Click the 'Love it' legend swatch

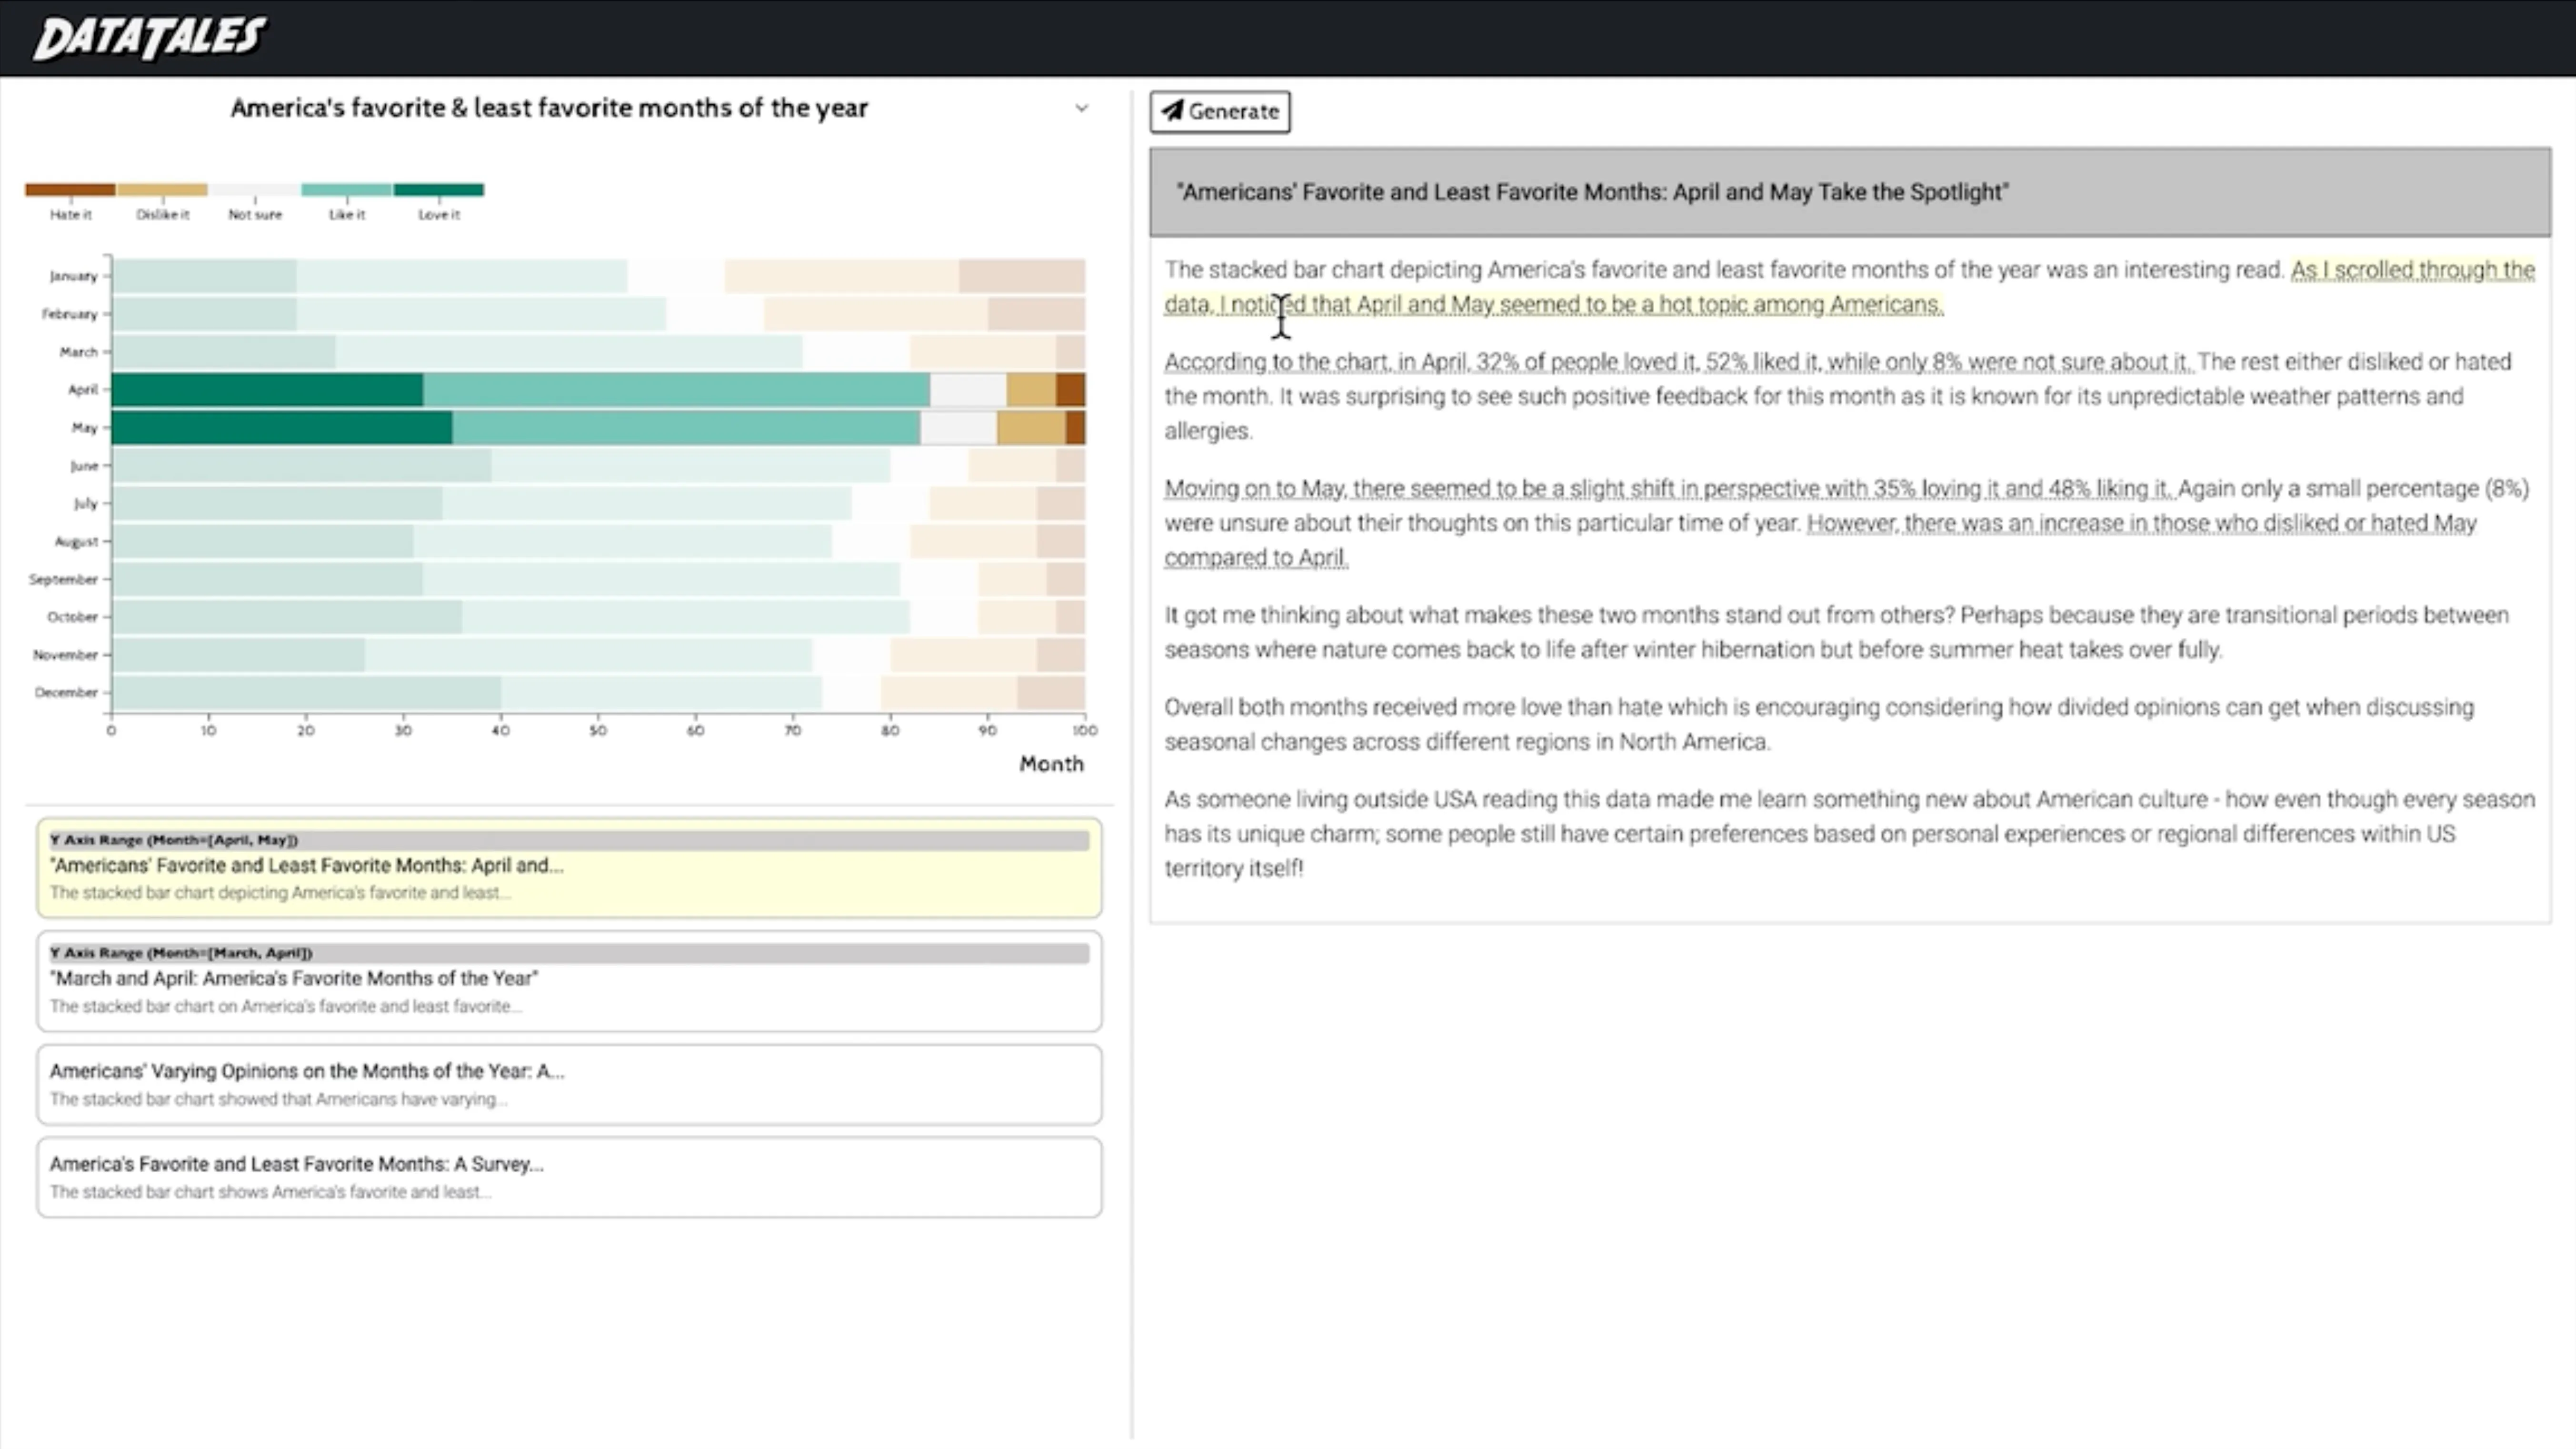438,189
